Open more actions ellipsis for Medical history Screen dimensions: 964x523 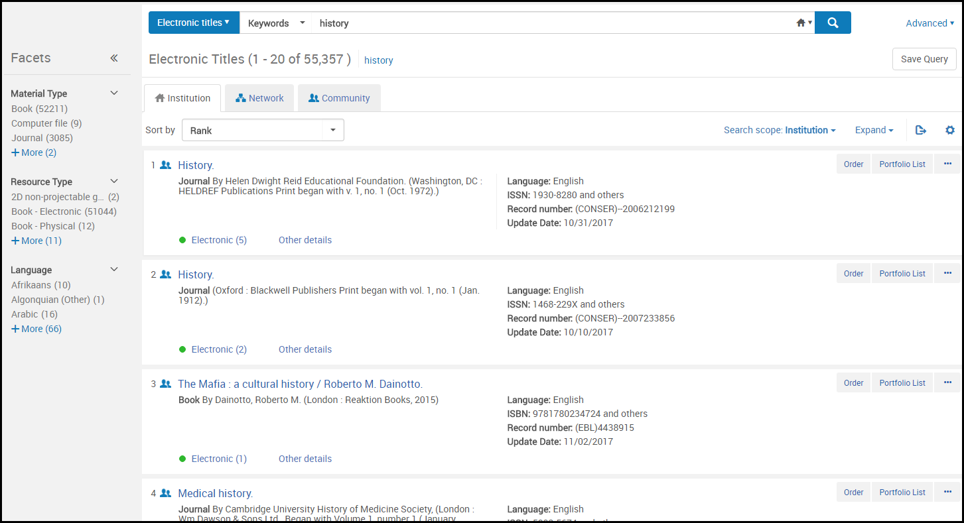point(947,492)
